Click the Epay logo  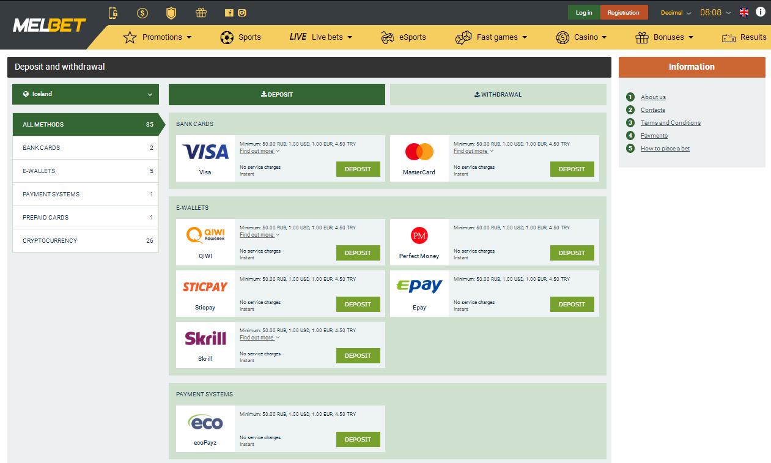pos(419,286)
